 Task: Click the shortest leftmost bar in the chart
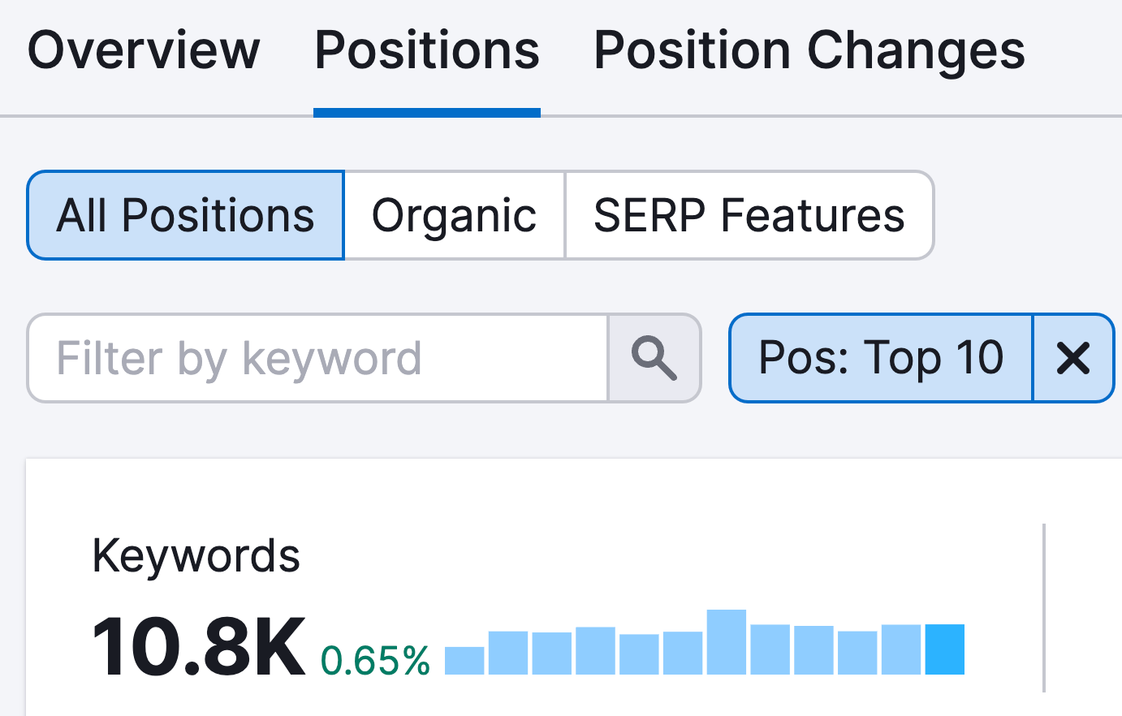(464, 661)
